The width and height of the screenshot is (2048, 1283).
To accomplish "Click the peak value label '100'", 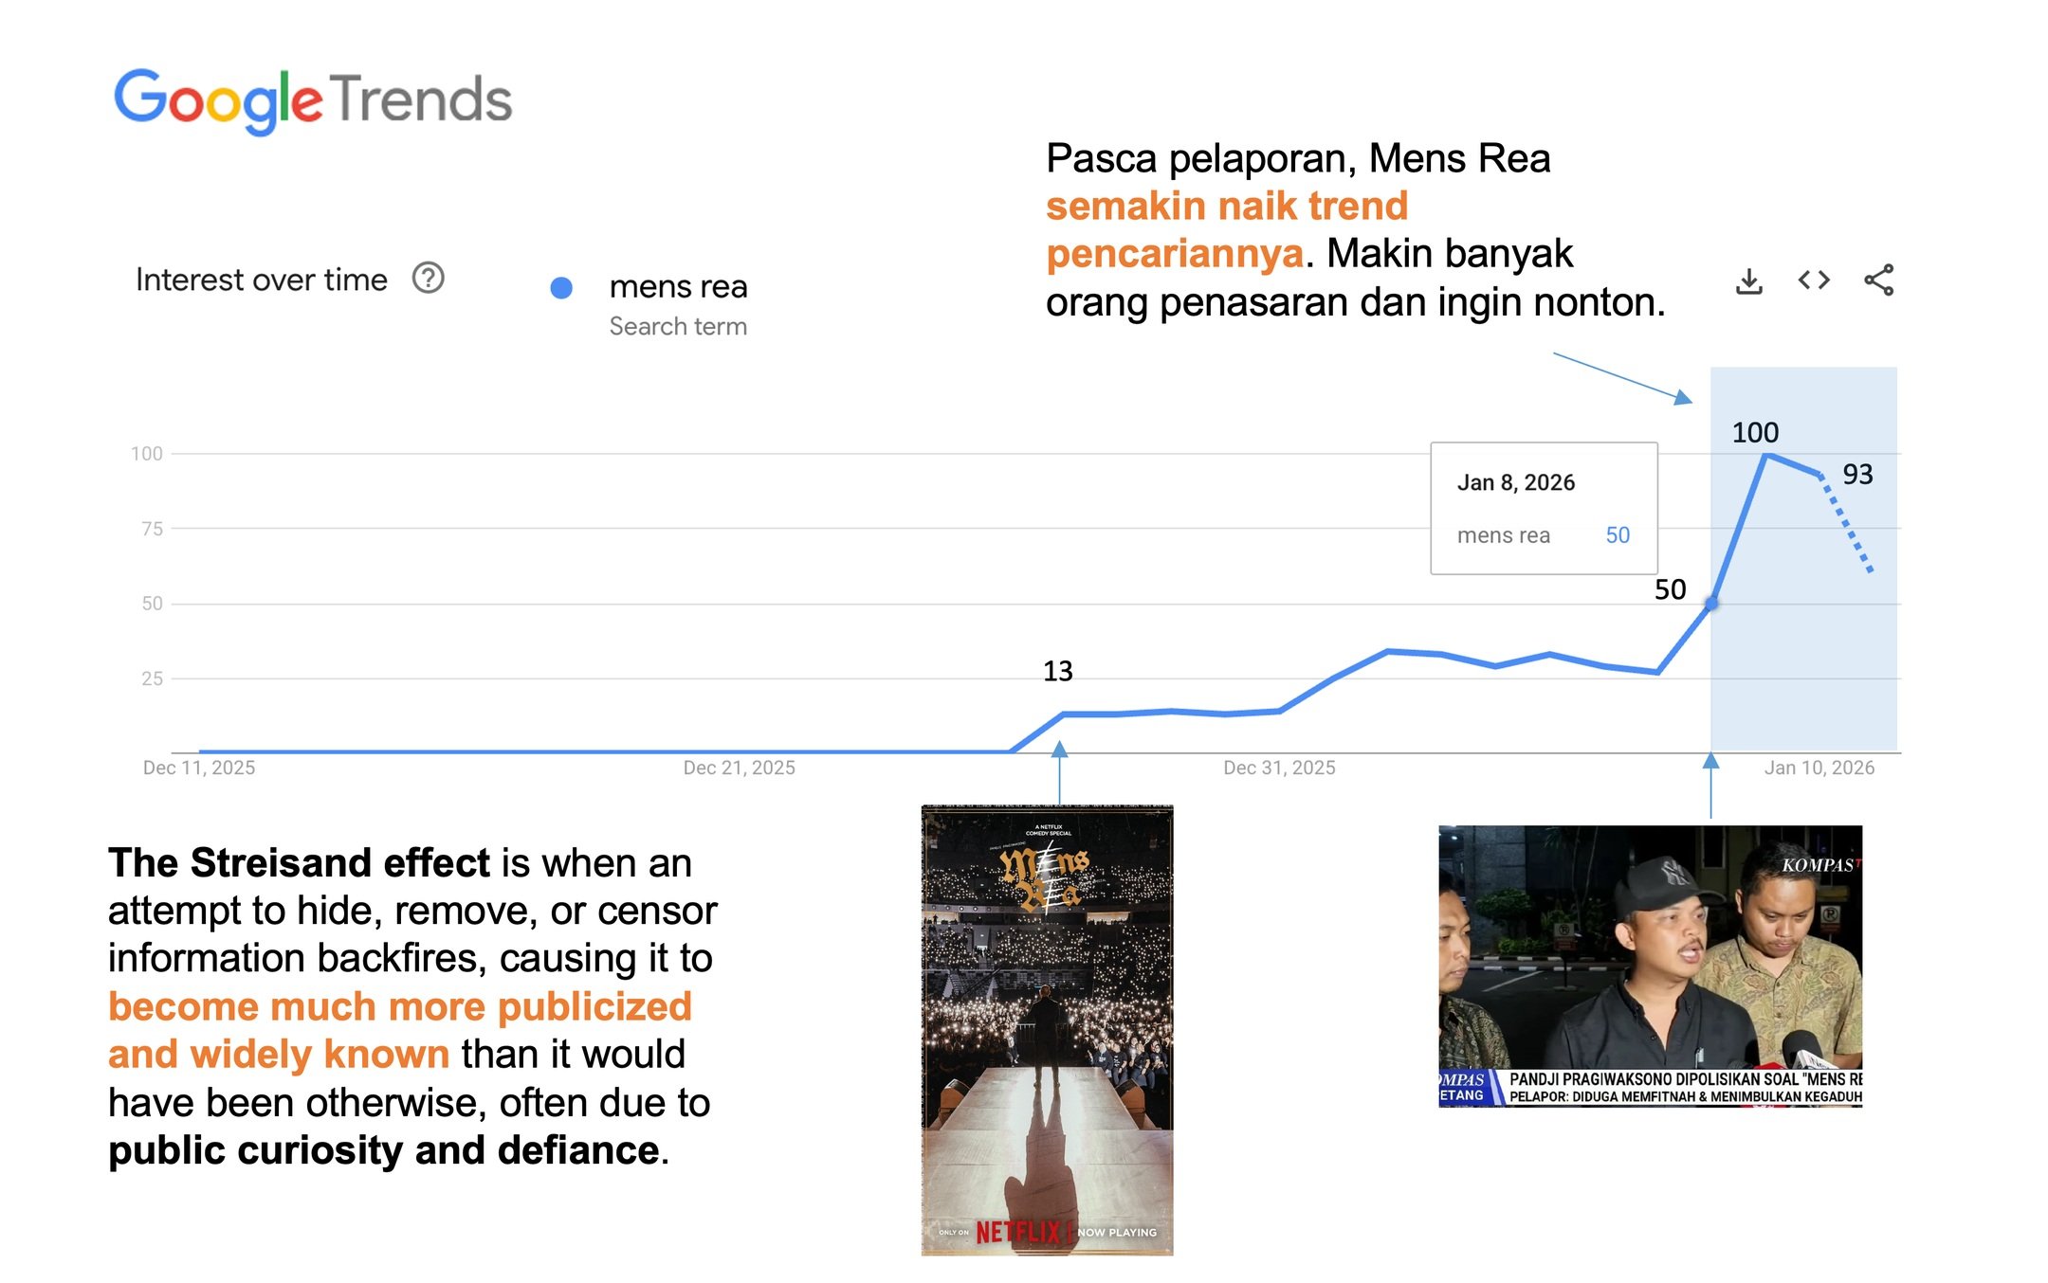I will pos(1755,433).
